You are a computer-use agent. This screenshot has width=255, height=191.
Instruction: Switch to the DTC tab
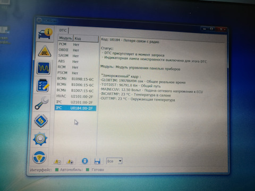point(63,30)
